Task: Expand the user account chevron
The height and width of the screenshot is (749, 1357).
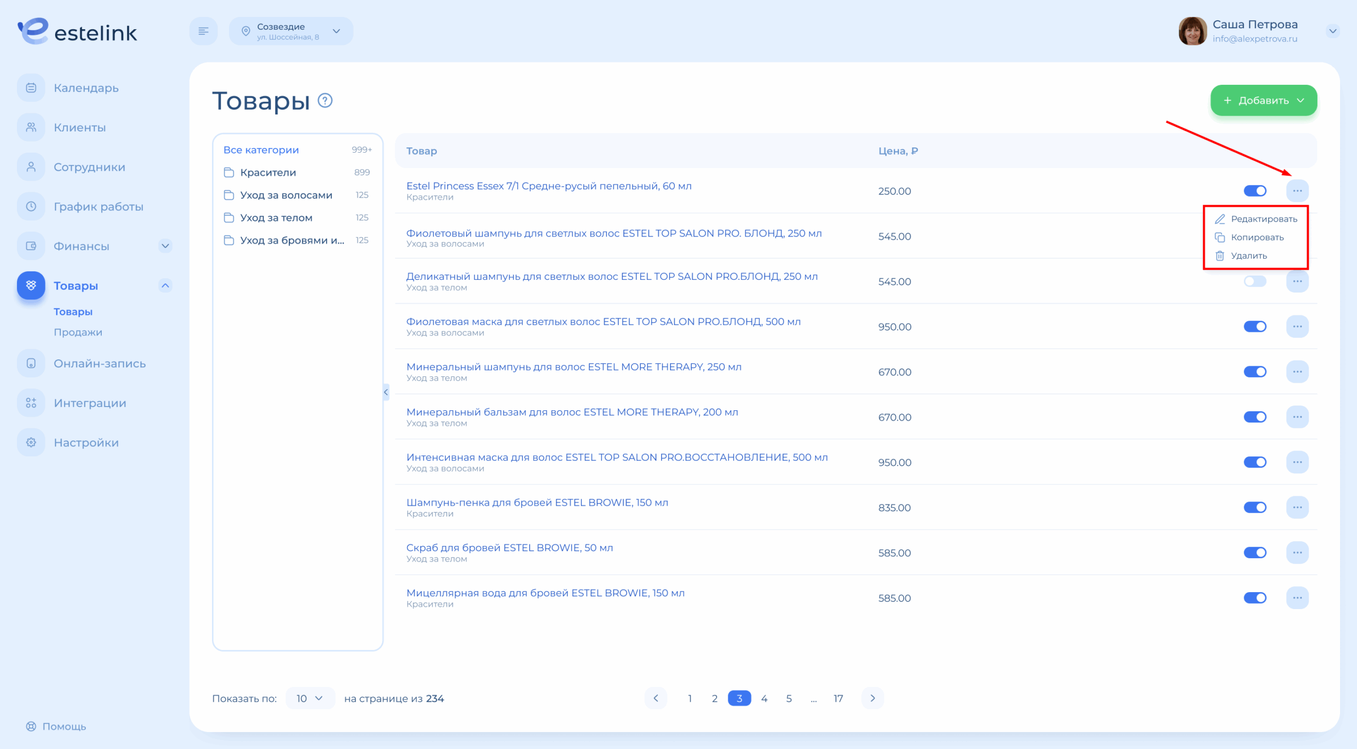Action: [x=1333, y=31]
